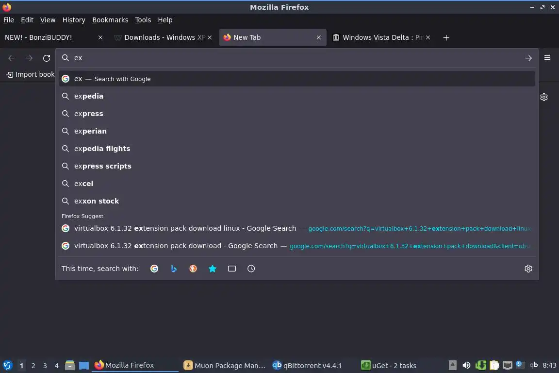Viewport: 559px width, 373px height.
Task: Select "ex — Search with Google" suggestion
Action: pyautogui.click(x=296, y=79)
